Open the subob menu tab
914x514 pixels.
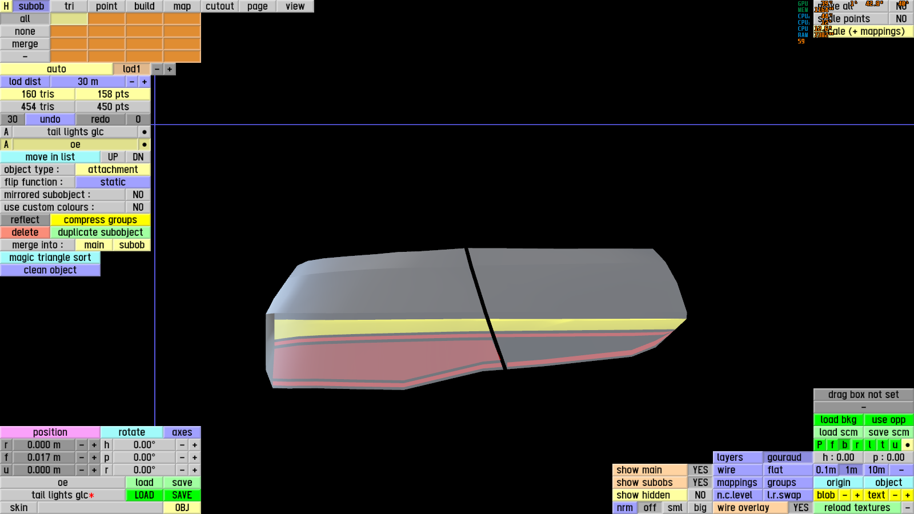pos(31,6)
